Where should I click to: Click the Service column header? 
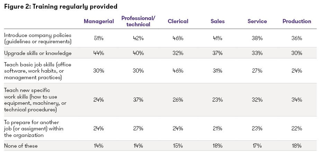tap(257, 21)
